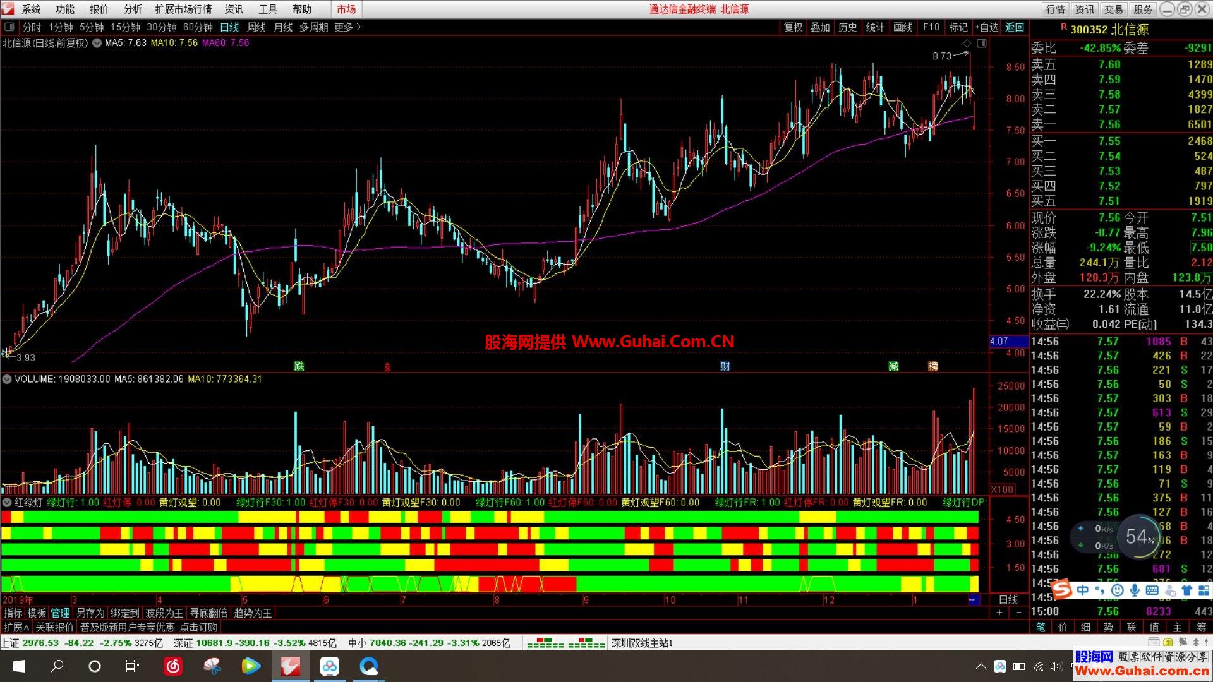Click the Sogou microphone voice input icon

(x=1135, y=590)
